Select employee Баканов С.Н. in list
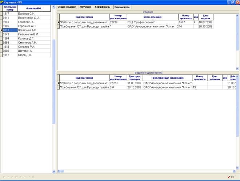Image resolution: width=240 pixels, height=181 pixels. click(x=27, y=13)
